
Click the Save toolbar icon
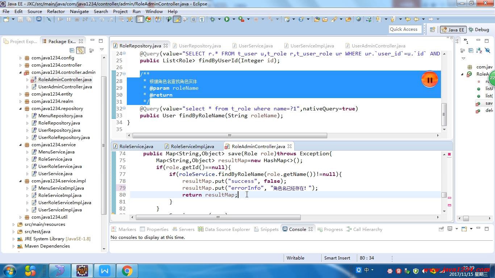point(20,19)
